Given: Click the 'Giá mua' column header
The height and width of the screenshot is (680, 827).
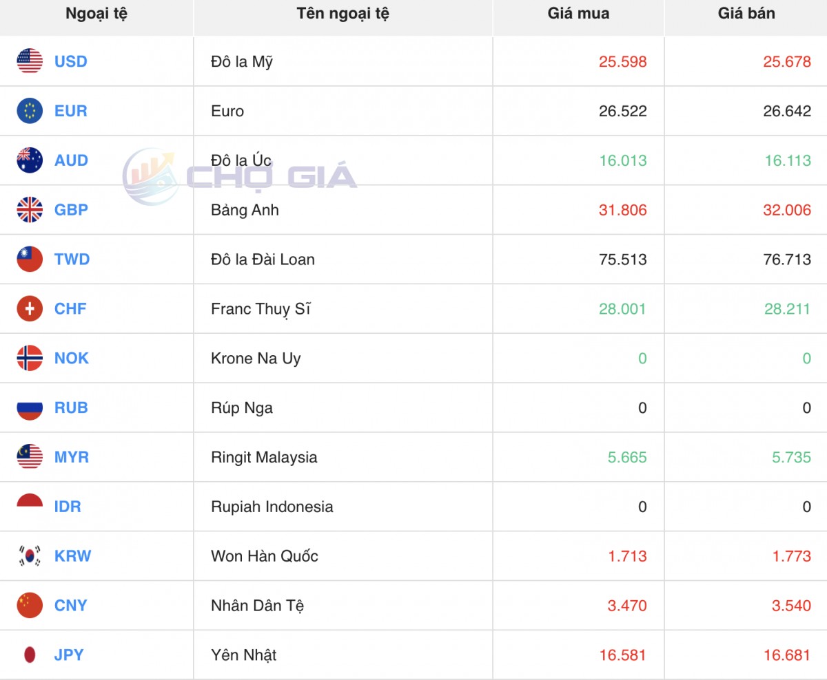Looking at the screenshot, I should (x=578, y=14).
